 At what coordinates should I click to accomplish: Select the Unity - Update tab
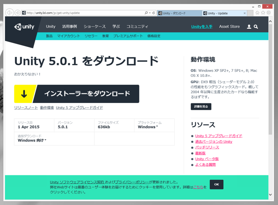223,13
